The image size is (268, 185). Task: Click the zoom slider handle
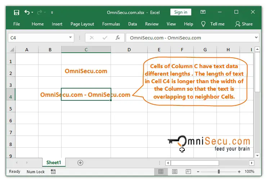click(x=219, y=171)
